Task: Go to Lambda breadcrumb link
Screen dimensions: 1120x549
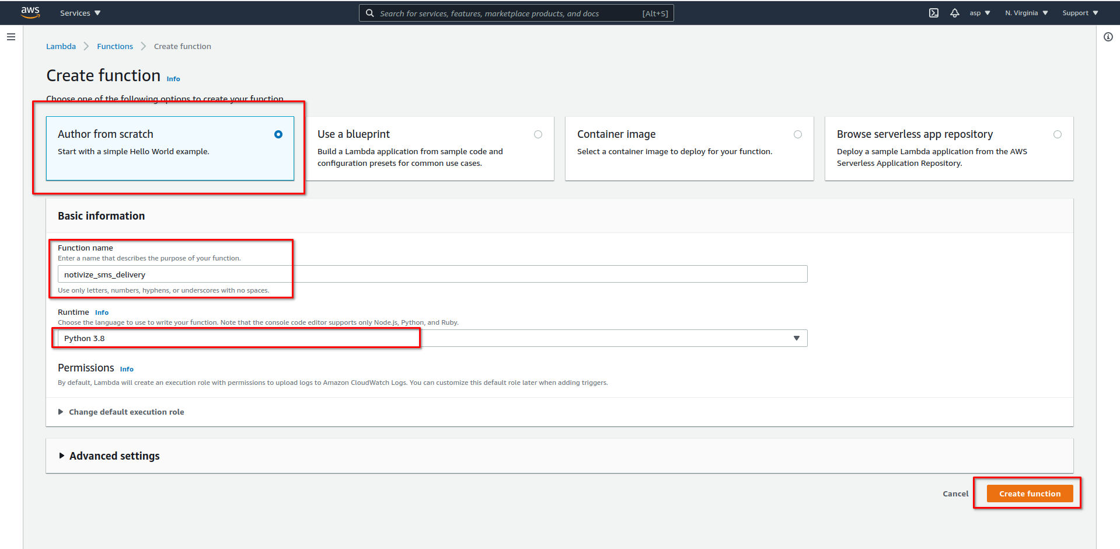Action: click(x=61, y=46)
